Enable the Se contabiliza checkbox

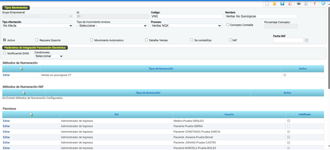tap(192, 40)
